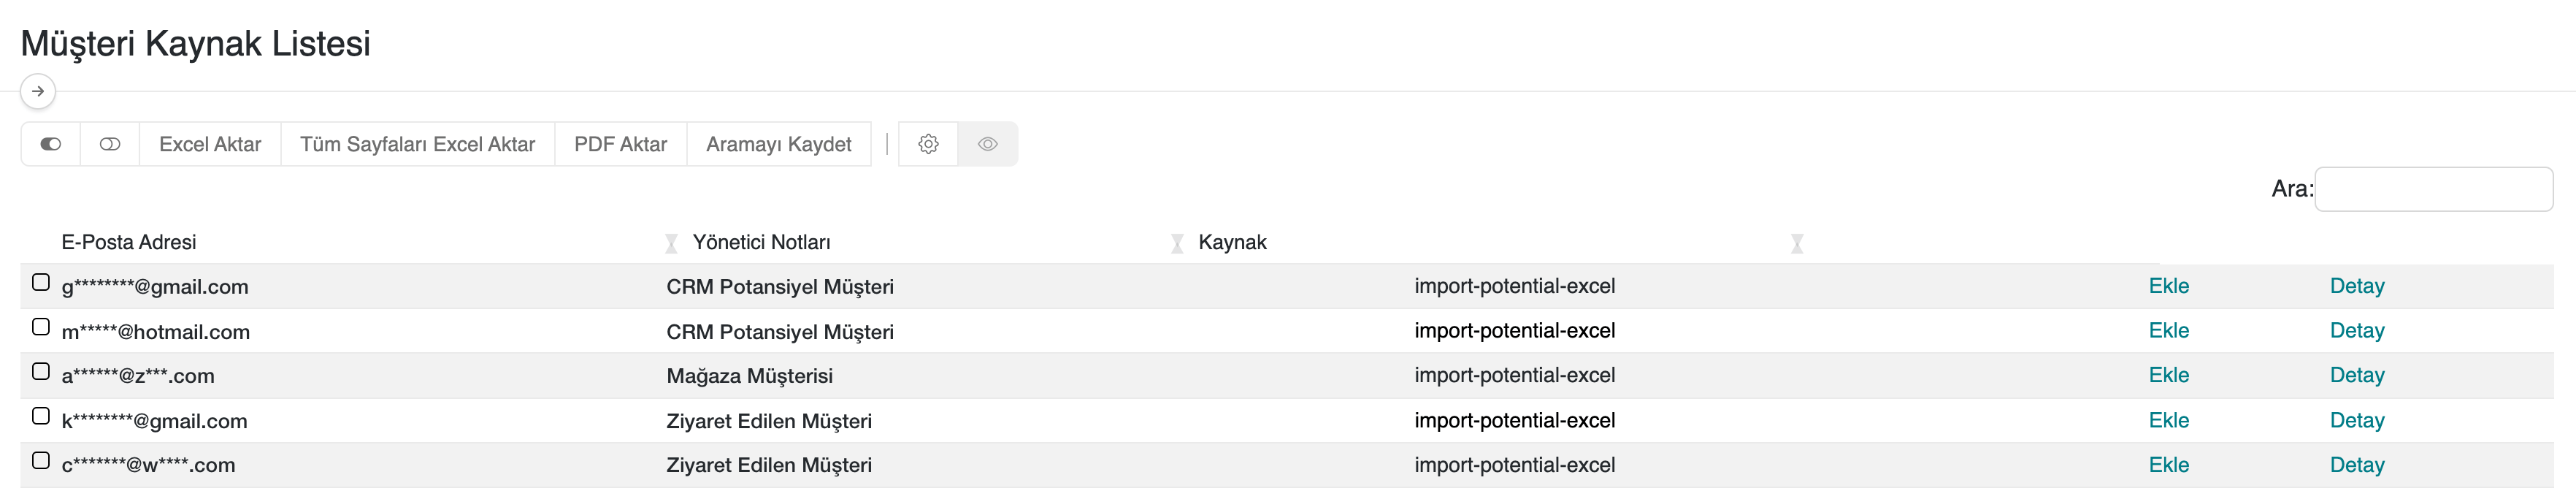Check the k********@gmail.com row checkbox

(x=41, y=416)
